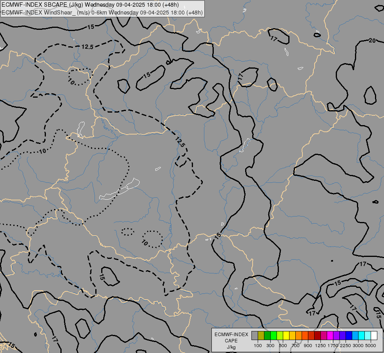Click the legend's ECMWF-INDEX heading
The image size is (384, 353).
tap(231, 335)
